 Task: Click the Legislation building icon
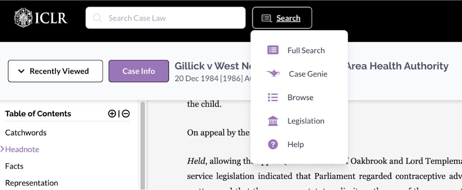[x=273, y=121]
